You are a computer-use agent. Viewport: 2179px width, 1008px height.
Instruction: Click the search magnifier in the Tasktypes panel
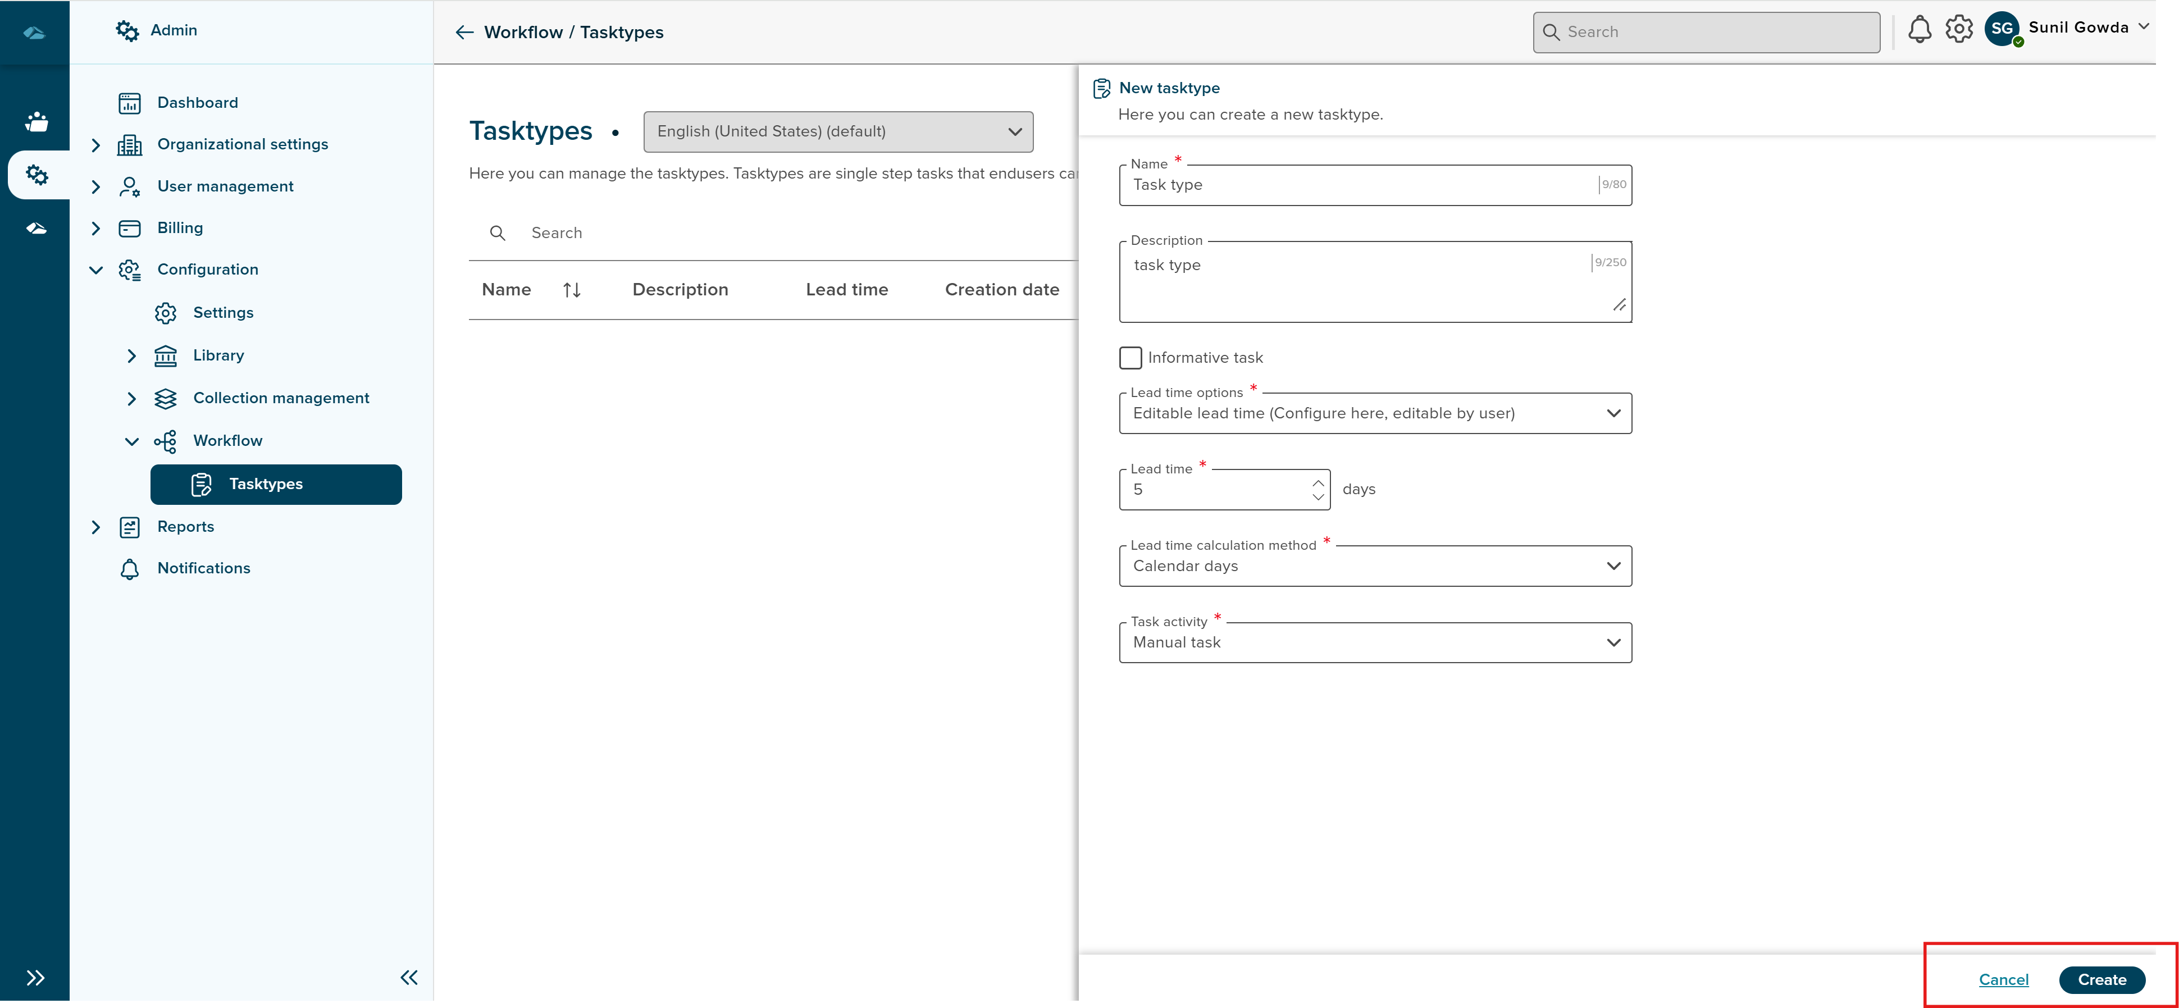pyautogui.click(x=498, y=232)
